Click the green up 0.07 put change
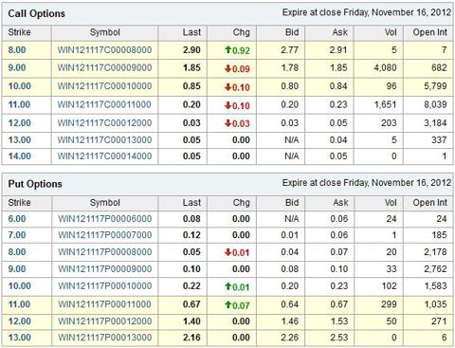455x348 pixels. tap(237, 305)
